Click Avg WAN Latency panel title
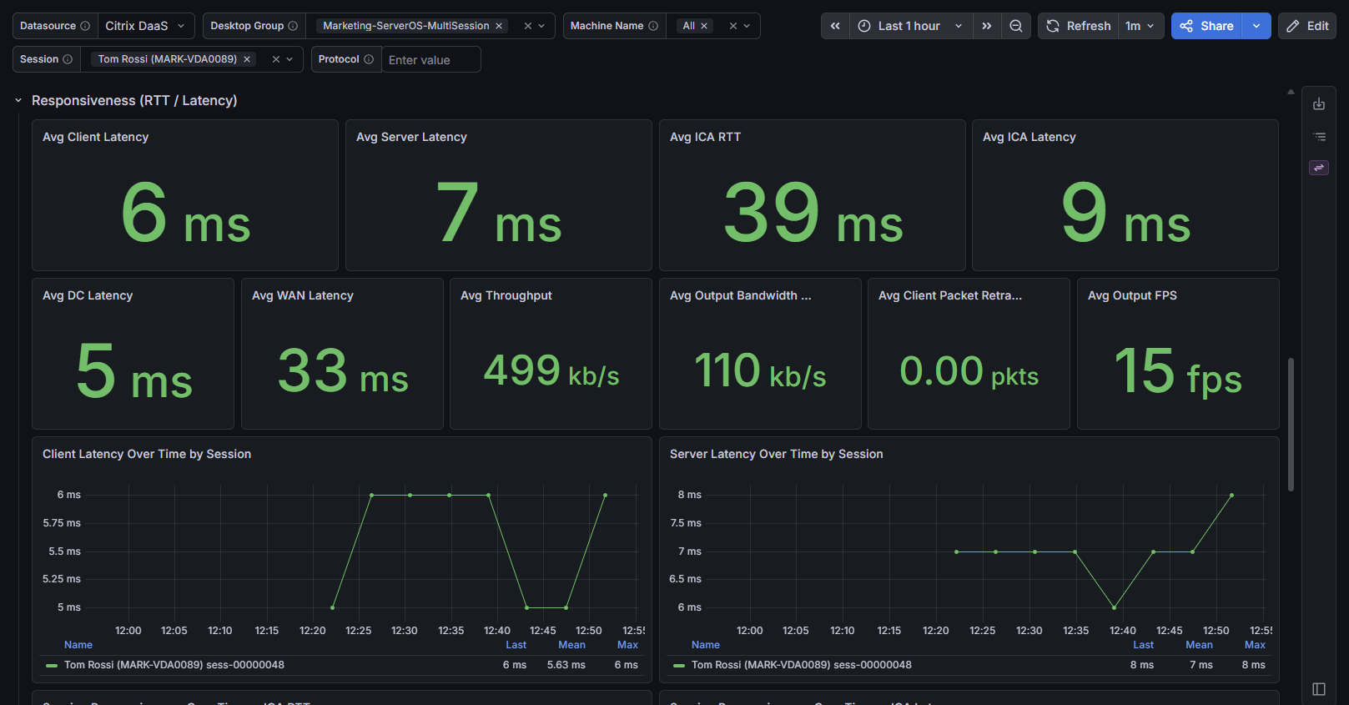The image size is (1349, 705). [303, 295]
